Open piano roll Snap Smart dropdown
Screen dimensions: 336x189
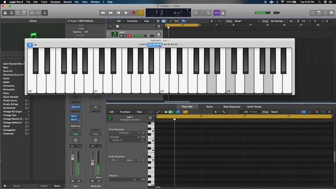pos(284,112)
